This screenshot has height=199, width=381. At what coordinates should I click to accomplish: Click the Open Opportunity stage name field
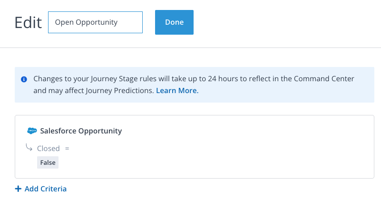coord(95,22)
